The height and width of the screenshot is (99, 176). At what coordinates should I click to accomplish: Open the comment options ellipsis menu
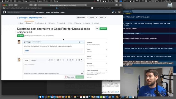[82, 42]
